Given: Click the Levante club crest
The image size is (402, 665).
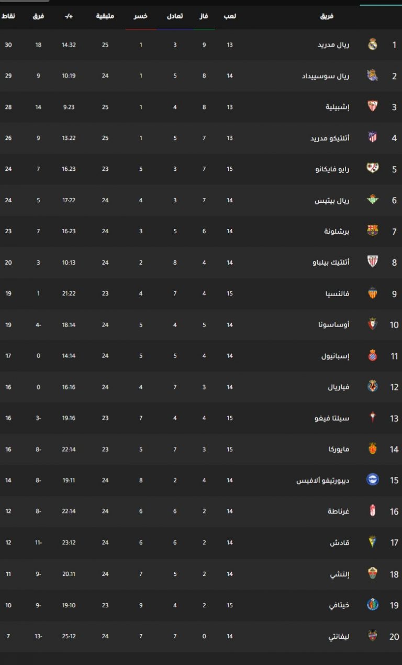Looking at the screenshot, I should [x=372, y=636].
